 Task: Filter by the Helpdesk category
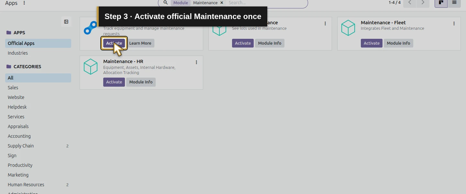pyautogui.click(x=38, y=107)
